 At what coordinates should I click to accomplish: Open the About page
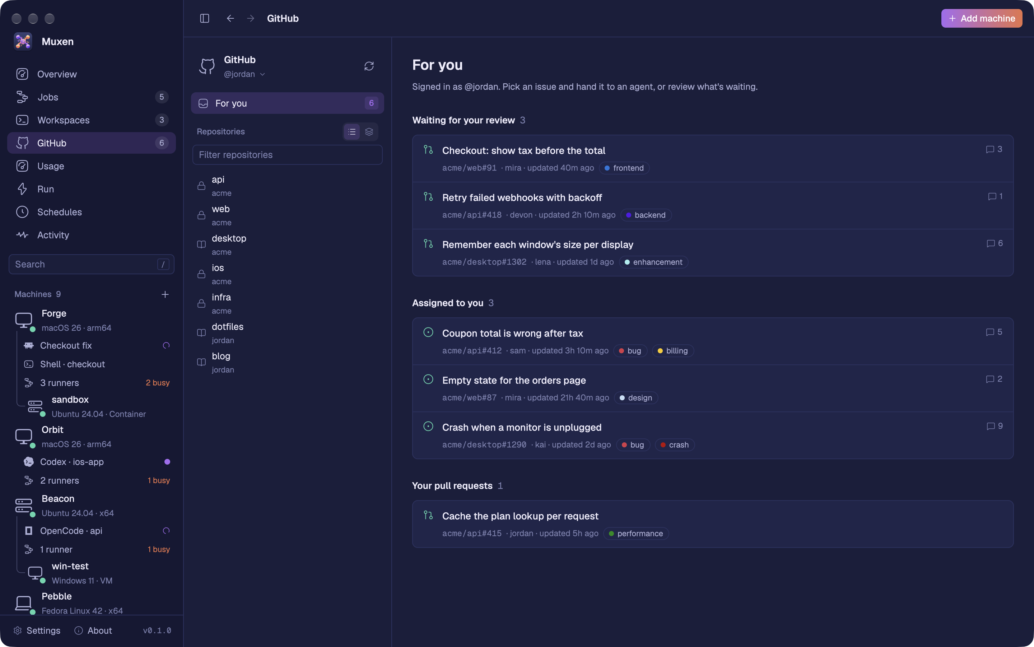point(93,630)
